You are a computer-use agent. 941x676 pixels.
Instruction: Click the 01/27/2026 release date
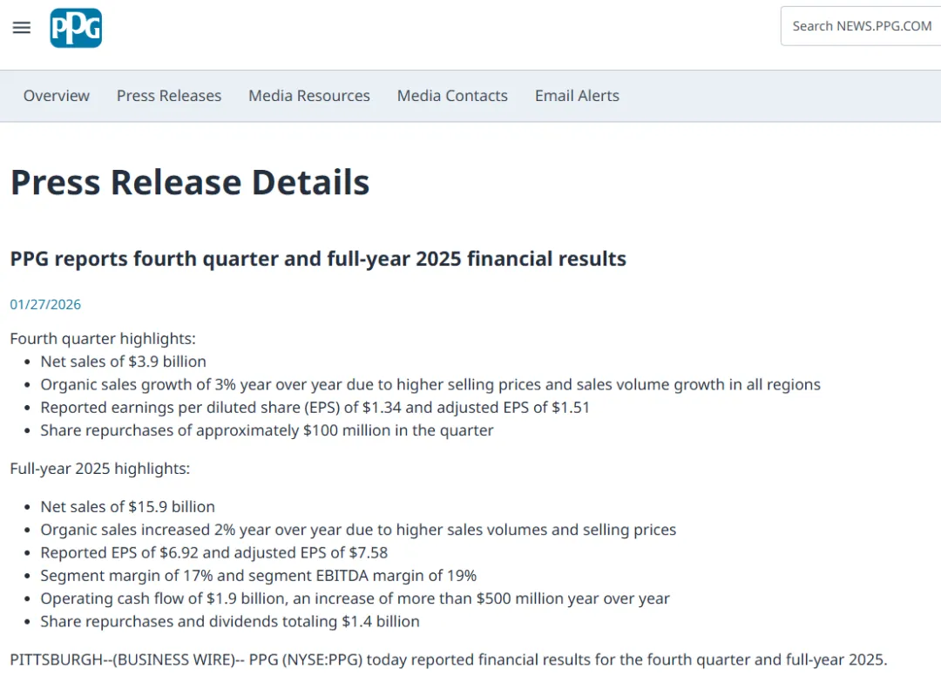click(45, 304)
